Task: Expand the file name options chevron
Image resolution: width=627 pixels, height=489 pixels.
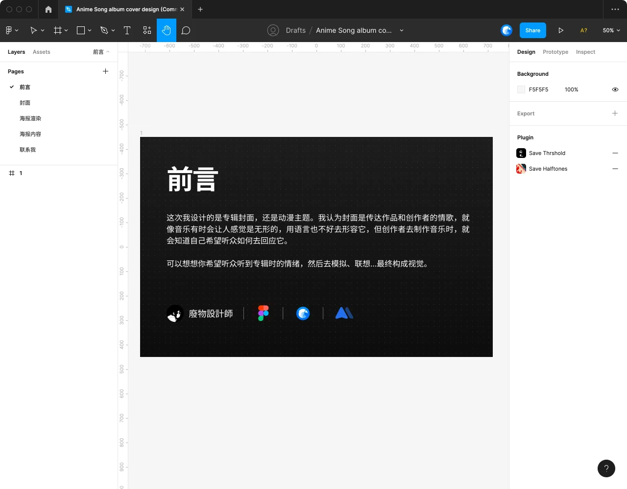Action: (x=402, y=30)
